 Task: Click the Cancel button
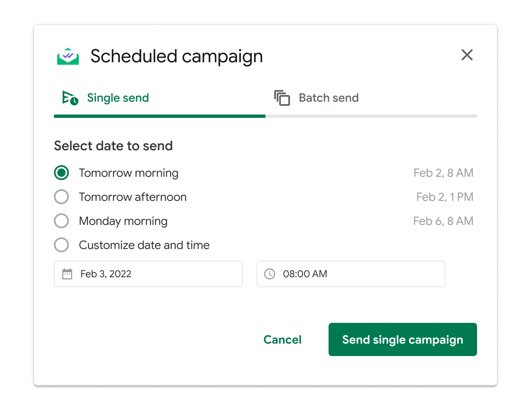(283, 339)
